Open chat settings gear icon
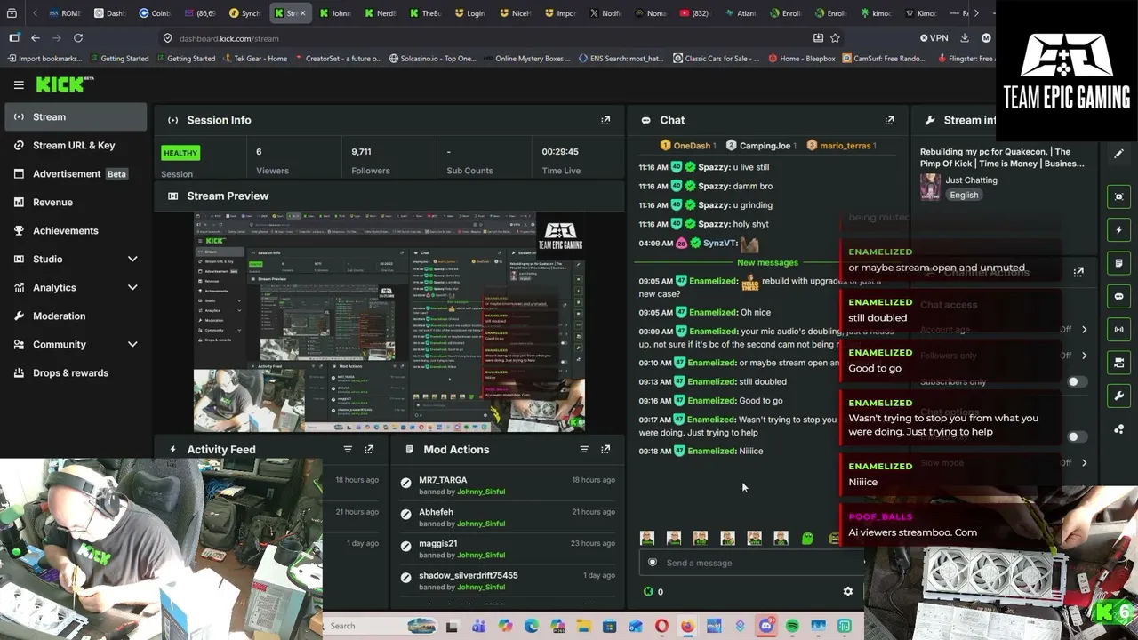The image size is (1138, 640). click(847, 591)
